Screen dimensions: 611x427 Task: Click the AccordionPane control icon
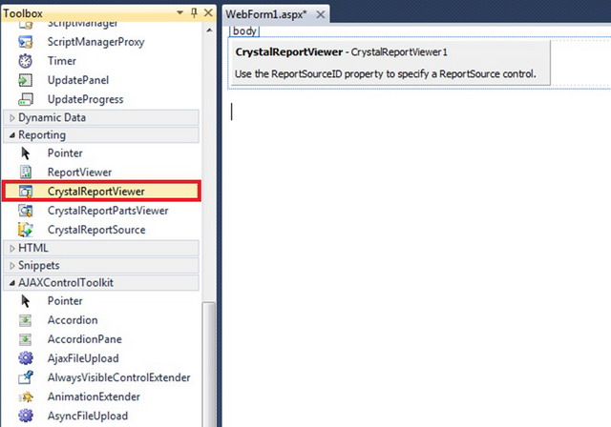point(26,339)
